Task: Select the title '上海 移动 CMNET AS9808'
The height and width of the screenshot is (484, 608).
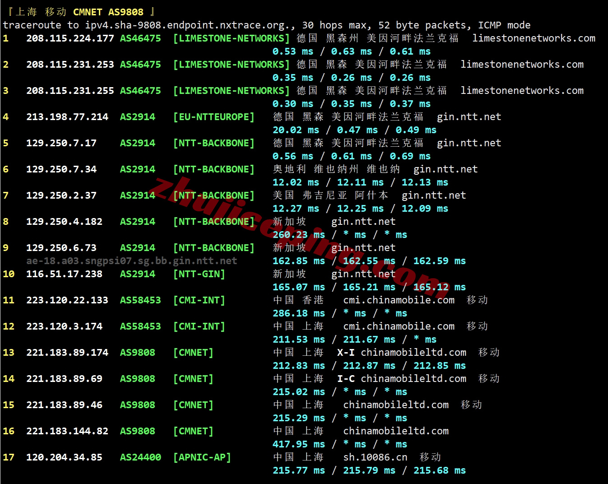Action: click(x=79, y=12)
